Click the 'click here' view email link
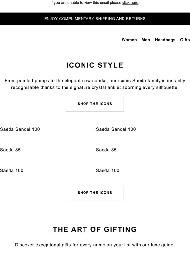This screenshot has height=254, width=190. pyautogui.click(x=130, y=3)
